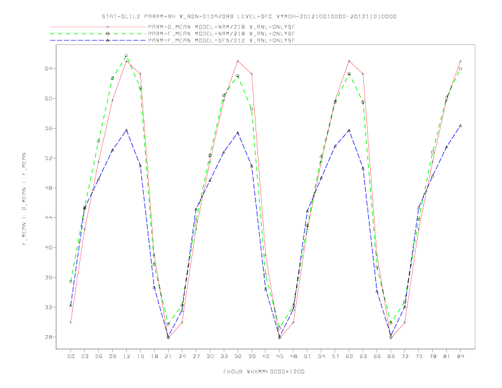Click x-axis tick label 57
This screenshot has width=502, height=388.
[335, 356]
